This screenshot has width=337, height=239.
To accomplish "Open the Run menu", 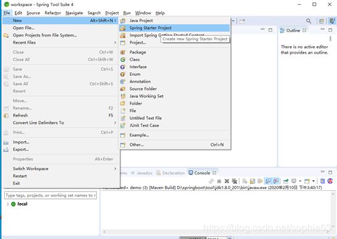I will [127, 13].
